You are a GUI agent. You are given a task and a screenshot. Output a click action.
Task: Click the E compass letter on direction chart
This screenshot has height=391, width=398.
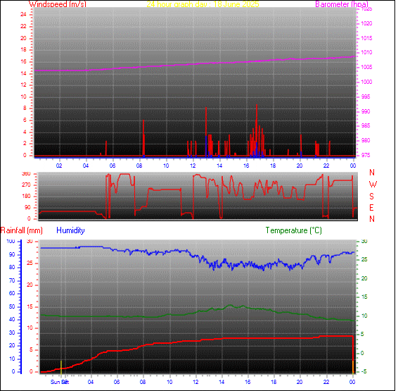click(371, 208)
